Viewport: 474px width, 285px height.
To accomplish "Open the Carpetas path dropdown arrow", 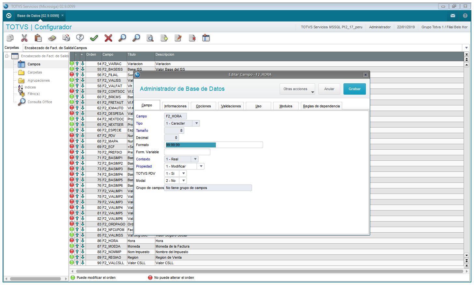I will (x=467, y=48).
